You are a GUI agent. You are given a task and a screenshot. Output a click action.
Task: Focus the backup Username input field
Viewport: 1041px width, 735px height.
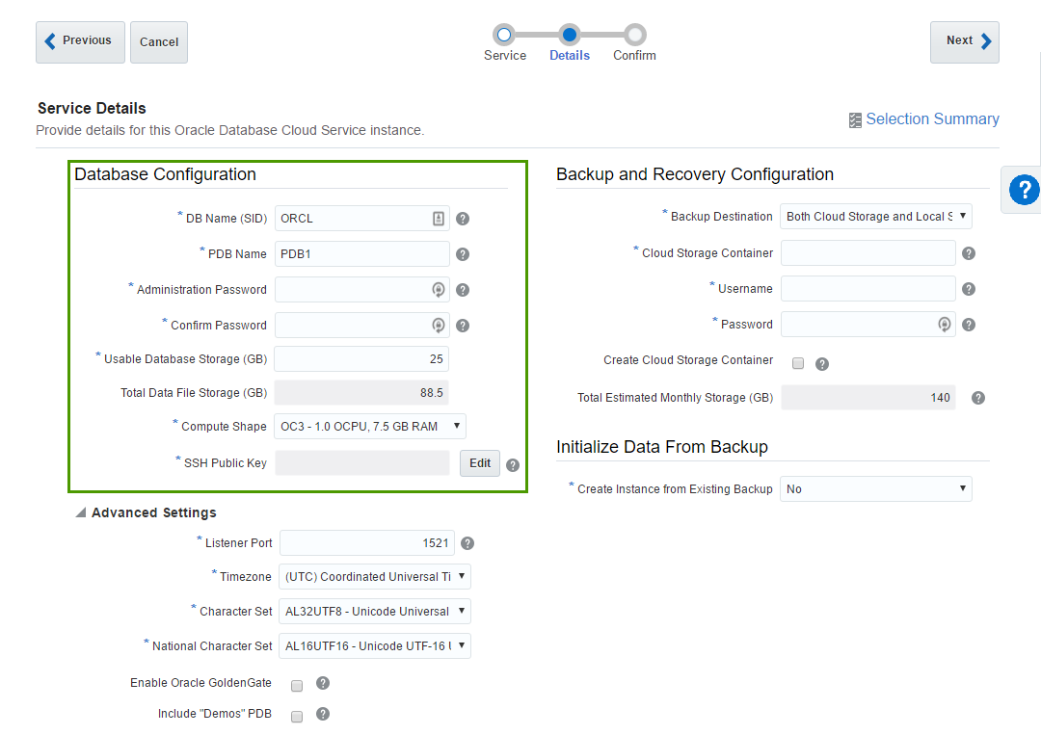(x=868, y=289)
